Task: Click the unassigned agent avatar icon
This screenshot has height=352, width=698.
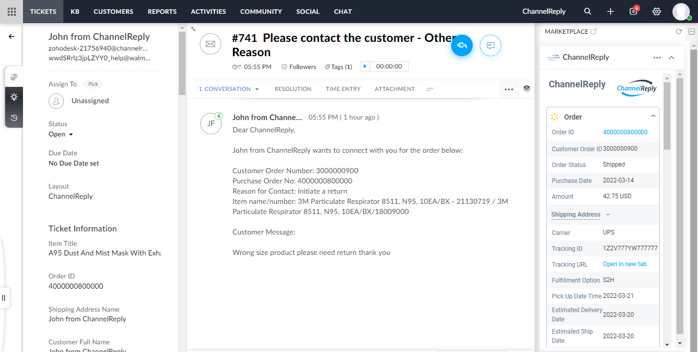Action: click(56, 101)
